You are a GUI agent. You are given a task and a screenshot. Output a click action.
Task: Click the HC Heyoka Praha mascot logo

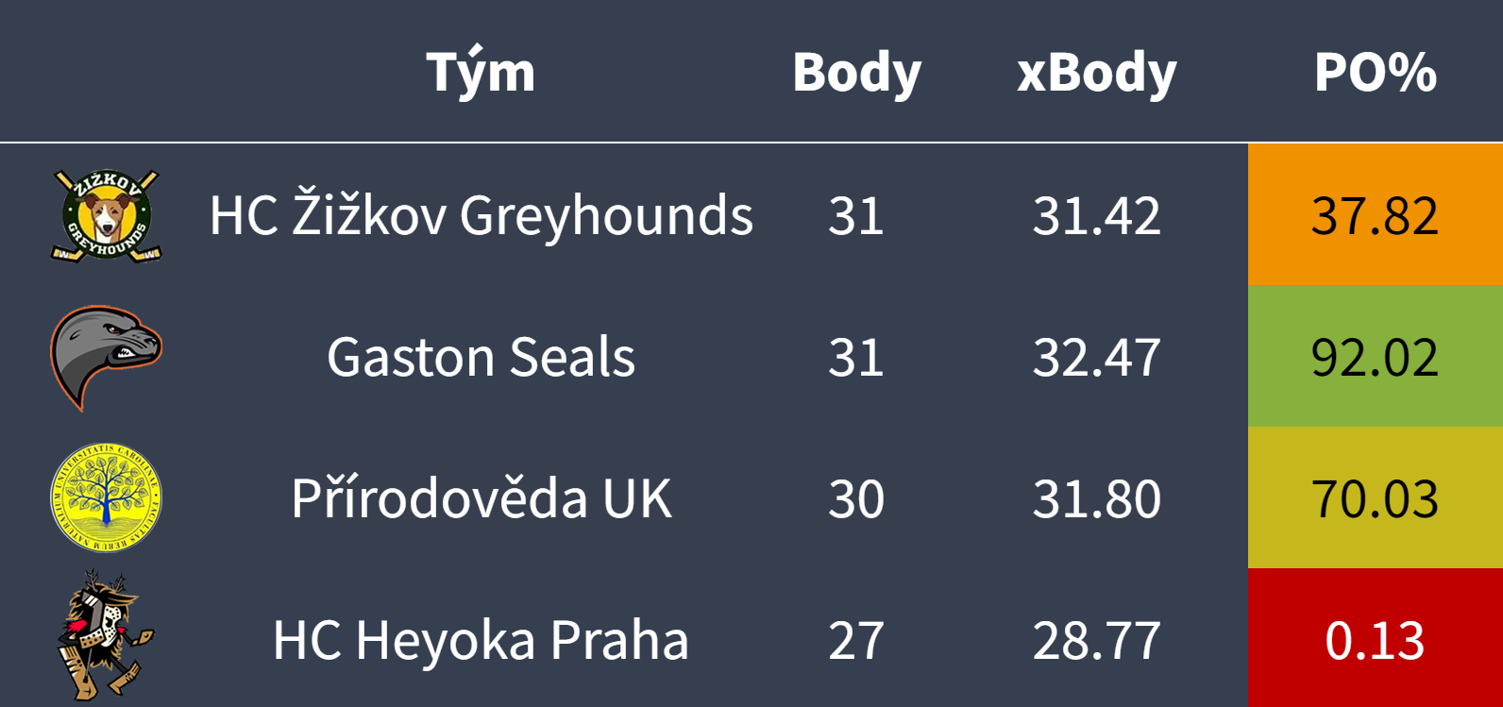pyautogui.click(x=106, y=639)
